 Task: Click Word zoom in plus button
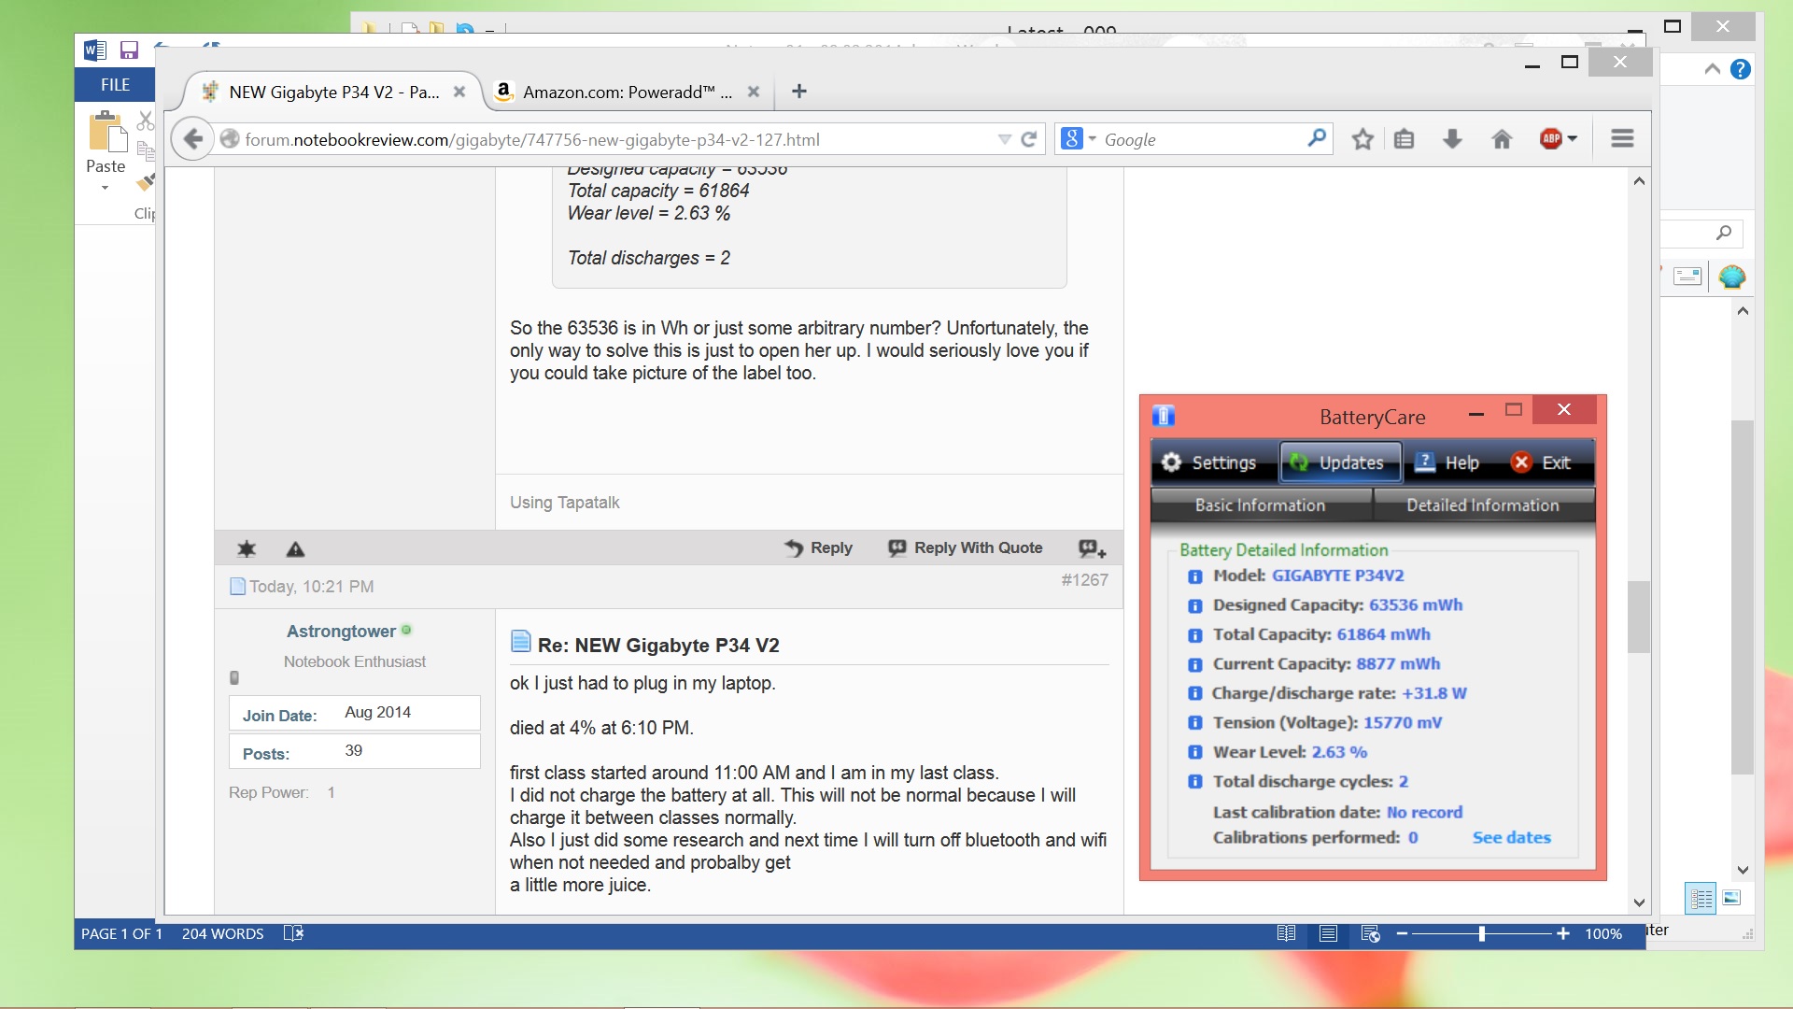pyautogui.click(x=1563, y=933)
